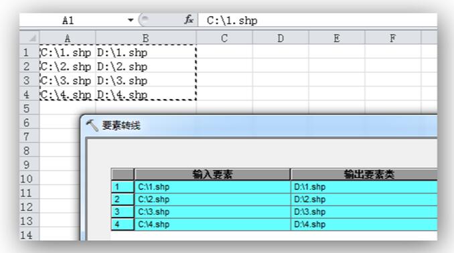The width and height of the screenshot is (454, 253).
Task: Click output cell D:\1.shp in dialog
Action: coord(364,187)
